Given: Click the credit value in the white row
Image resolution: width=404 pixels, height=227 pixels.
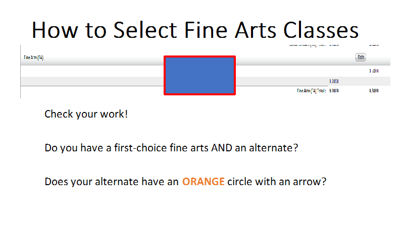Looking at the screenshot, I should pos(374,71).
